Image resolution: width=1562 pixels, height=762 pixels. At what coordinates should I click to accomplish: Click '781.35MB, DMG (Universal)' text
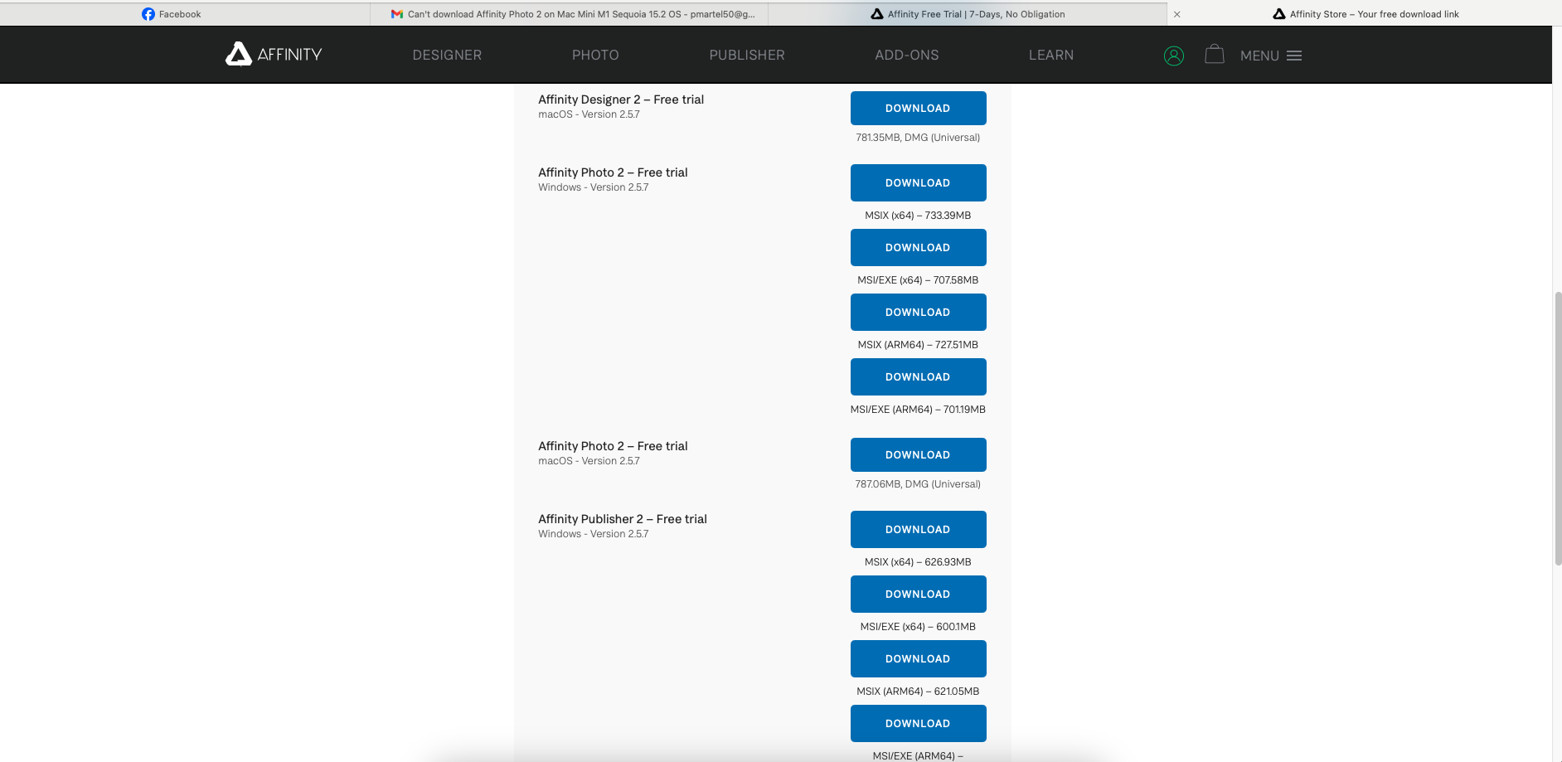(918, 138)
